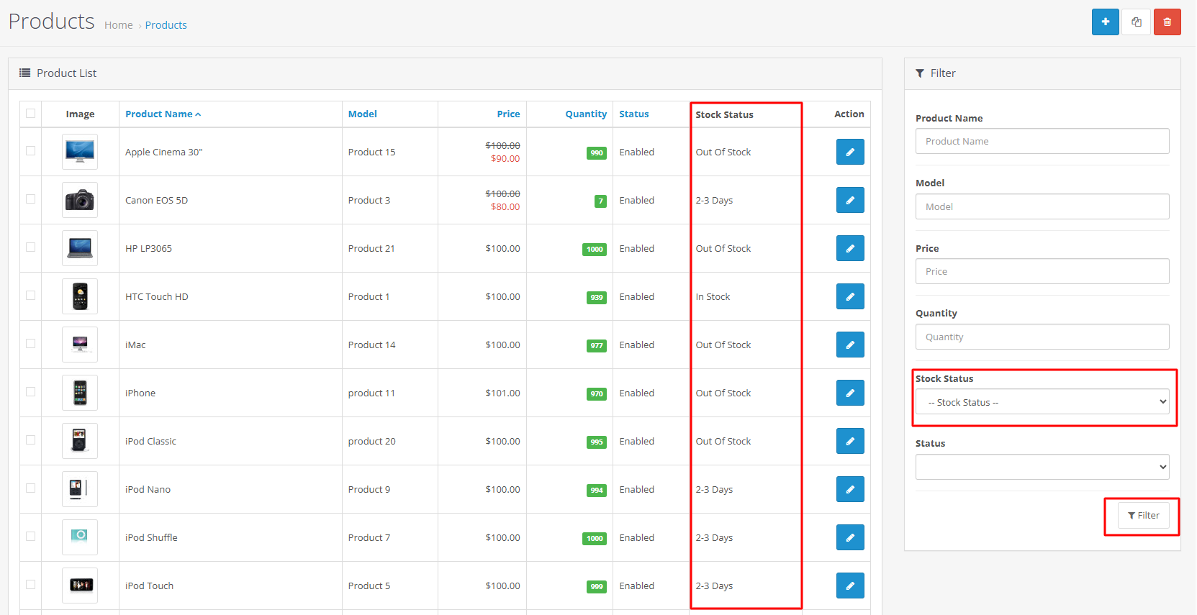
Task: Edit the Apple Cinema 30" product
Action: click(849, 152)
